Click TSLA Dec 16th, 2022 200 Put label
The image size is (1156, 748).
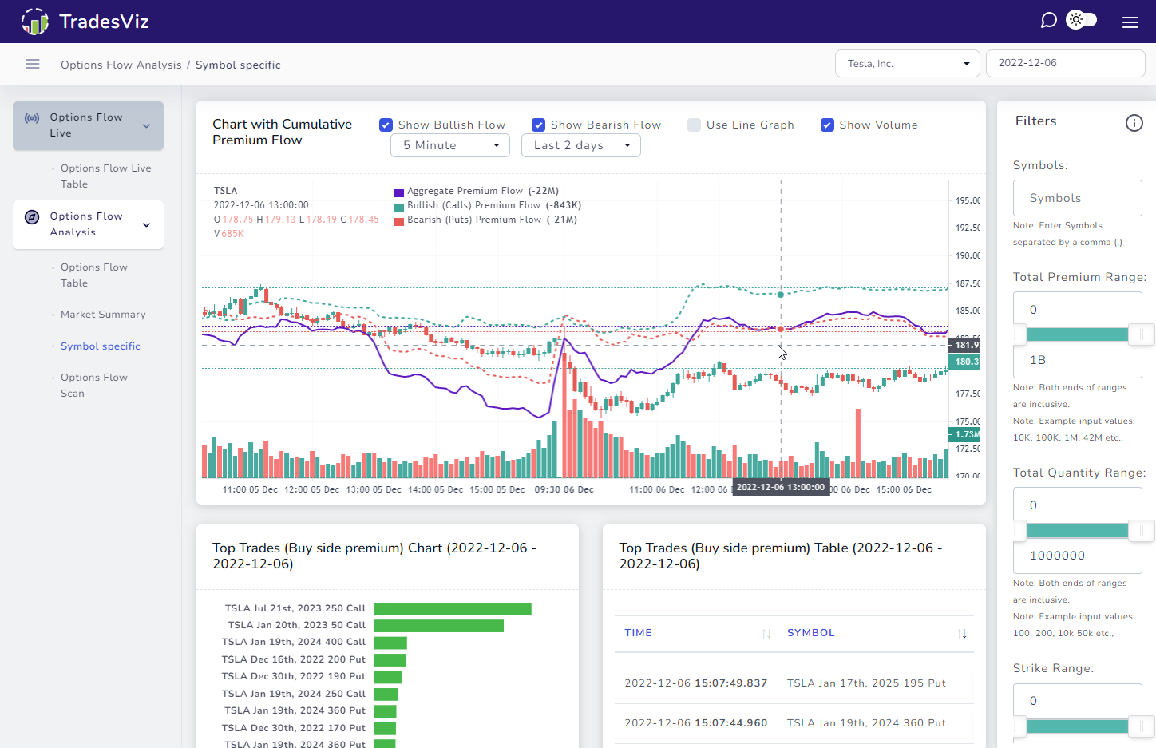(294, 659)
